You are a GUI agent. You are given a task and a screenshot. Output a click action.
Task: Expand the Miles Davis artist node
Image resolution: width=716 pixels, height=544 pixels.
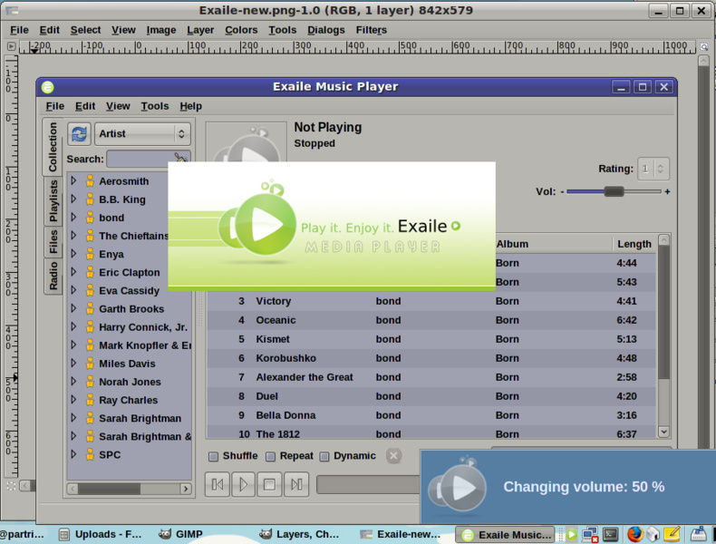click(x=73, y=364)
